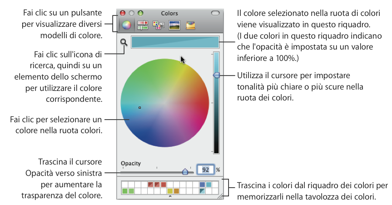
Task: Pick the solid blue saved swatch
Action: coord(202,185)
